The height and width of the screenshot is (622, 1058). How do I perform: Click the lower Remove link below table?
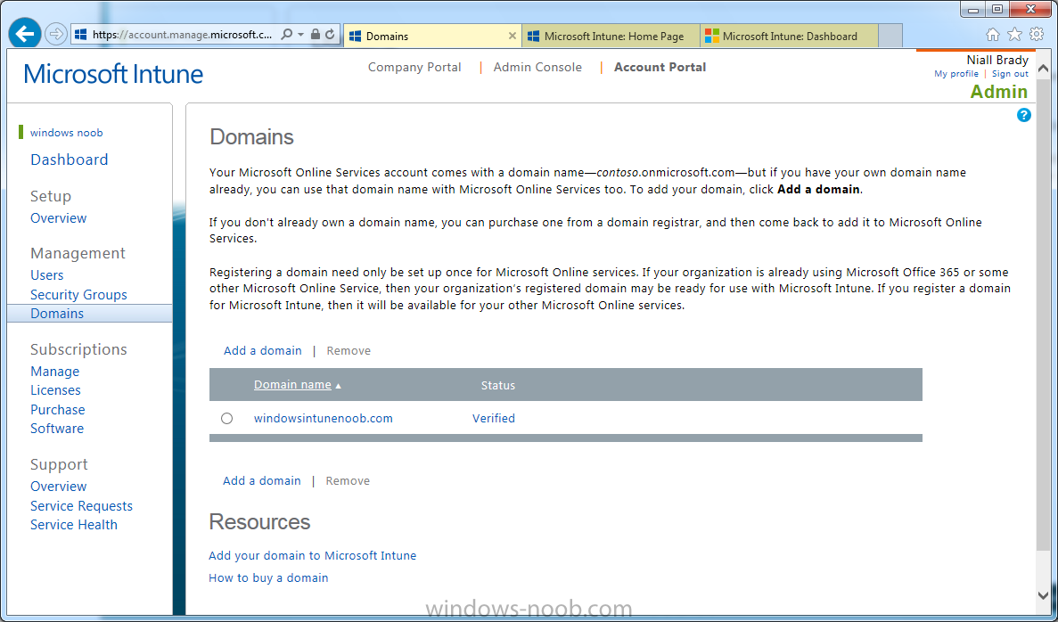coord(348,481)
